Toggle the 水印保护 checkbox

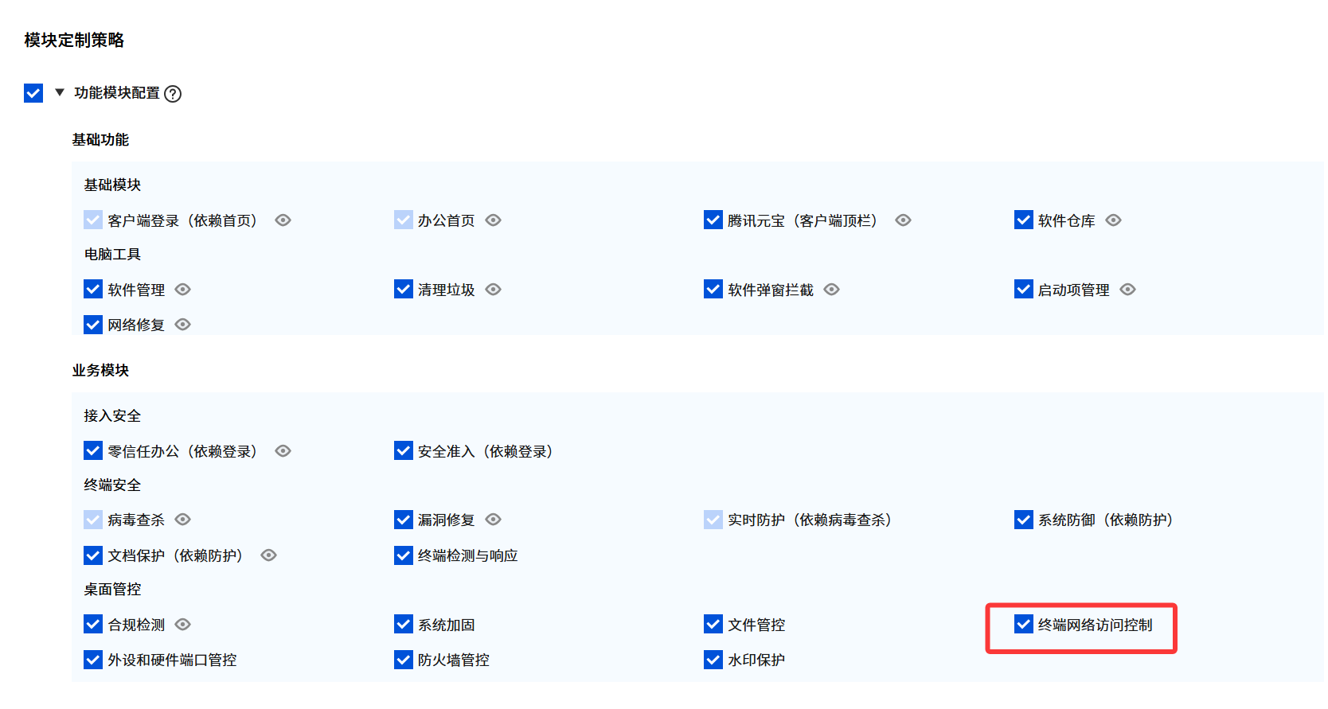[x=713, y=660]
